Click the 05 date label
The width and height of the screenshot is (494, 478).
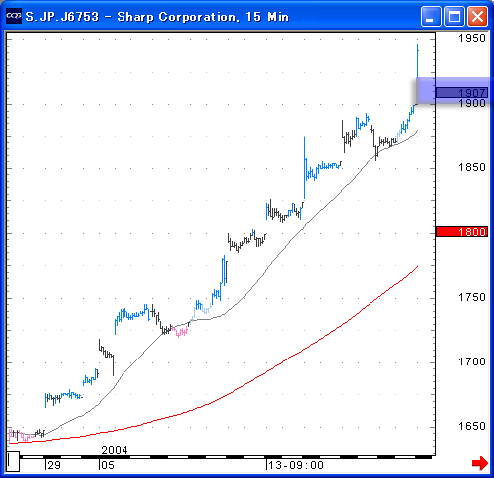tap(108, 465)
